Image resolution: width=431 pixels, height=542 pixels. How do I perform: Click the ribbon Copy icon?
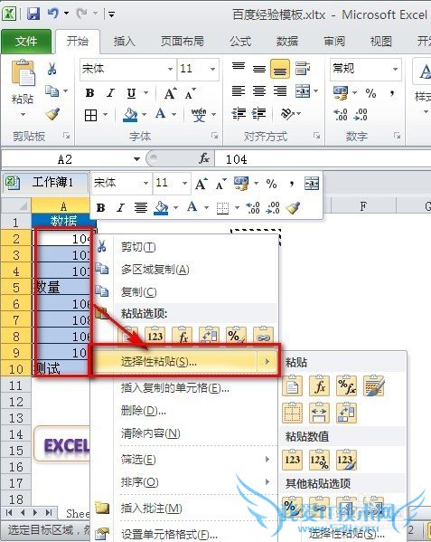[x=52, y=91]
